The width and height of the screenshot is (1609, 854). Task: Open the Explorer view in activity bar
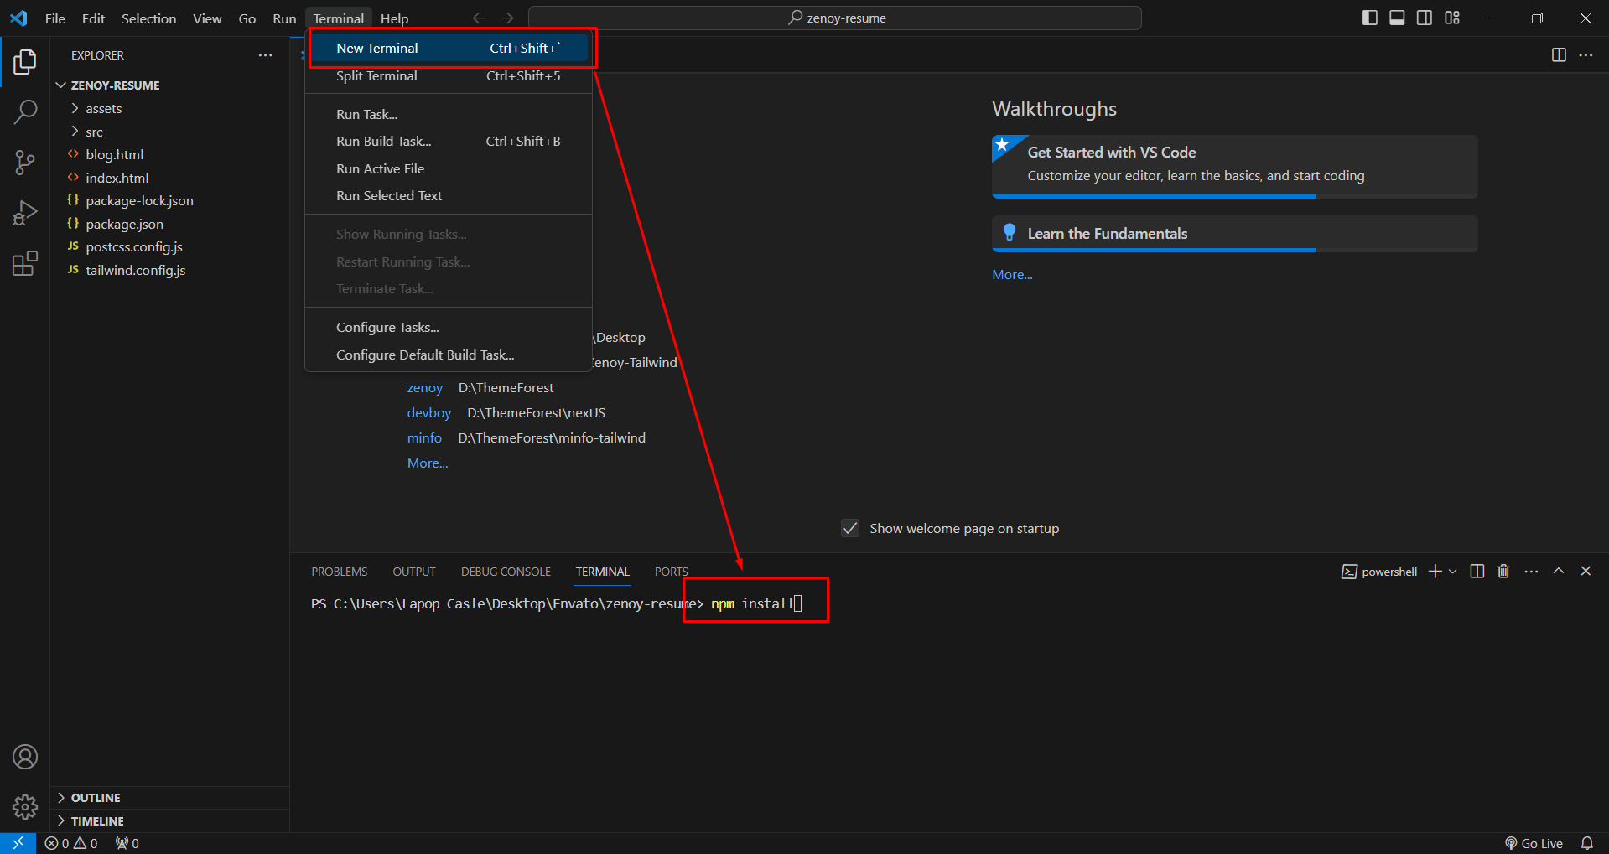pyautogui.click(x=25, y=62)
